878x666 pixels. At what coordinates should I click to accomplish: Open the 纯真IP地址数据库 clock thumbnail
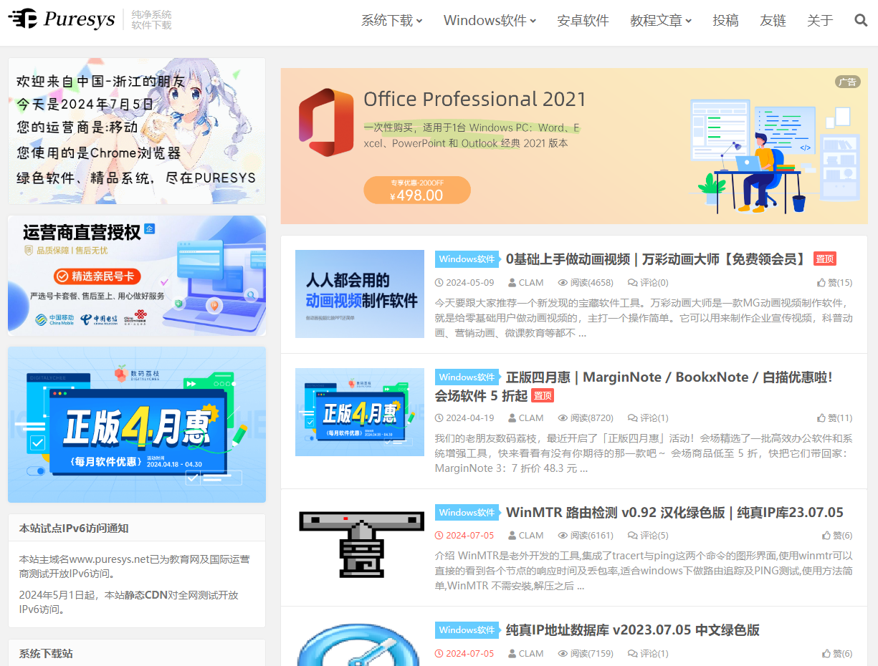point(360,645)
